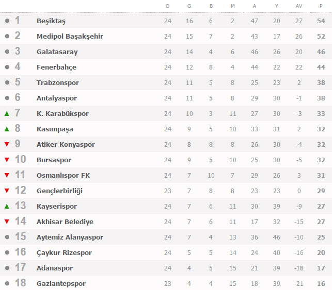This screenshot has height=290, width=332.
Task: Click the red down arrow beside Gençlerbirliği
Action: click(7, 191)
